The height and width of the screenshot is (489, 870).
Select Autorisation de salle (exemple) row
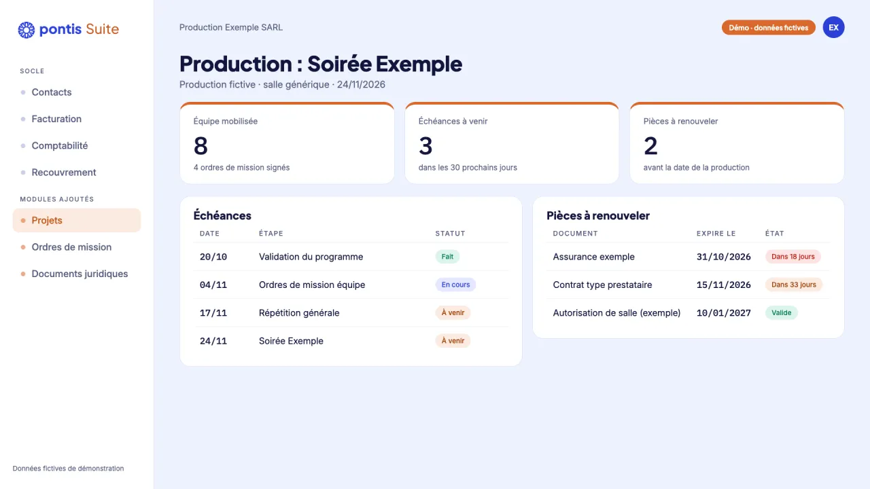688,313
